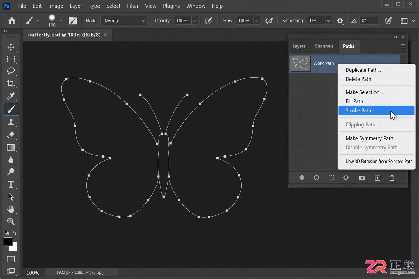Screen dimensions: 419x279
Task: Collapse the Paths panel double arrows
Action: coord(395,37)
